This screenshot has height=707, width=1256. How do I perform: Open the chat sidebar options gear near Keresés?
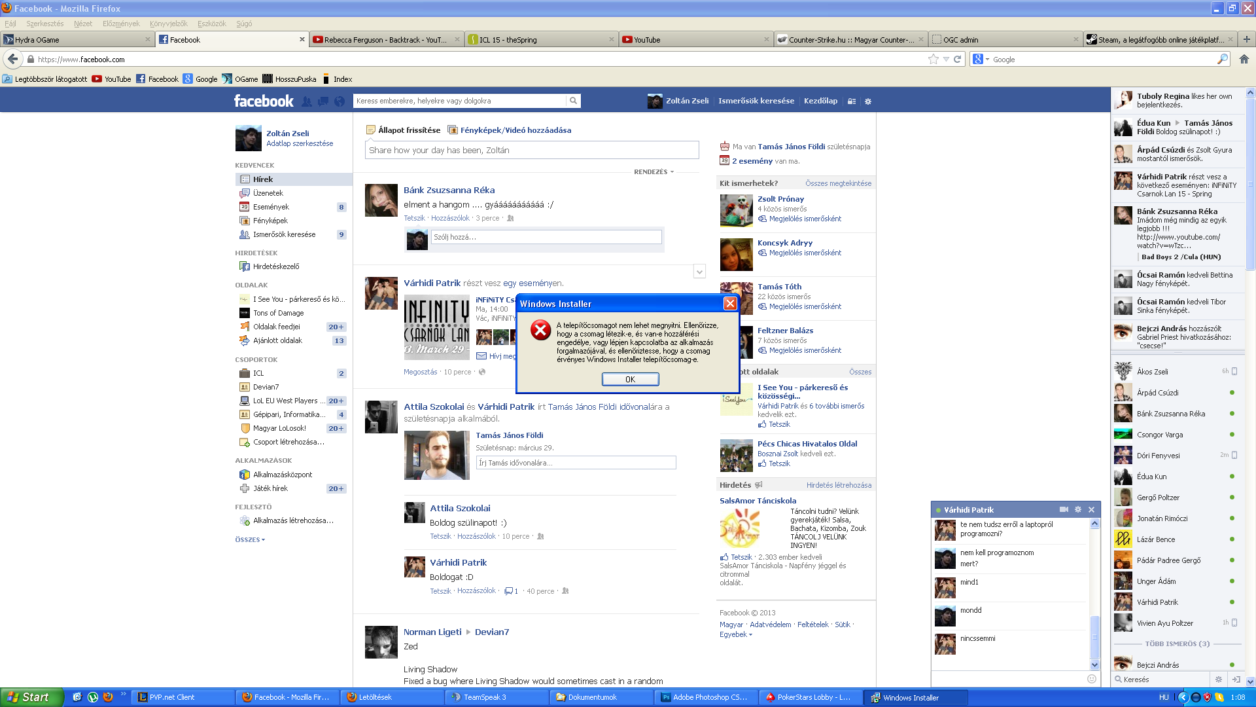[1218, 680]
